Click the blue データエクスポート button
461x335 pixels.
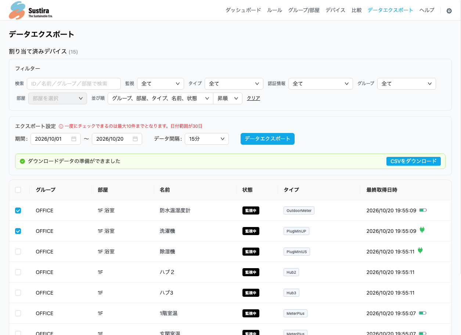pos(267,139)
